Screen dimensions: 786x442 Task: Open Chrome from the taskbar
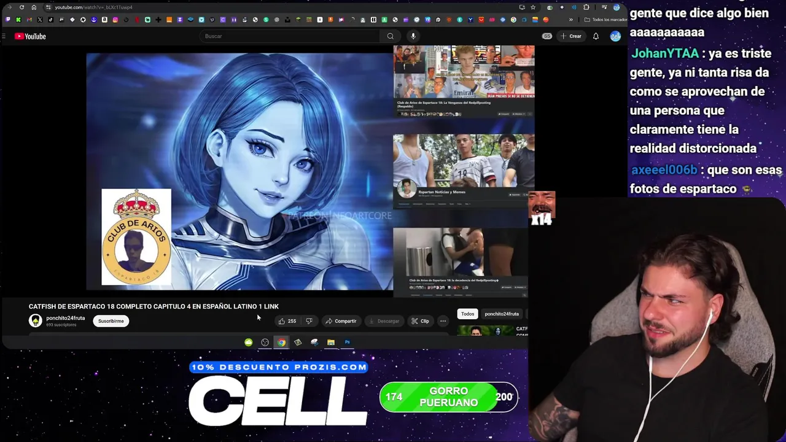pos(281,343)
